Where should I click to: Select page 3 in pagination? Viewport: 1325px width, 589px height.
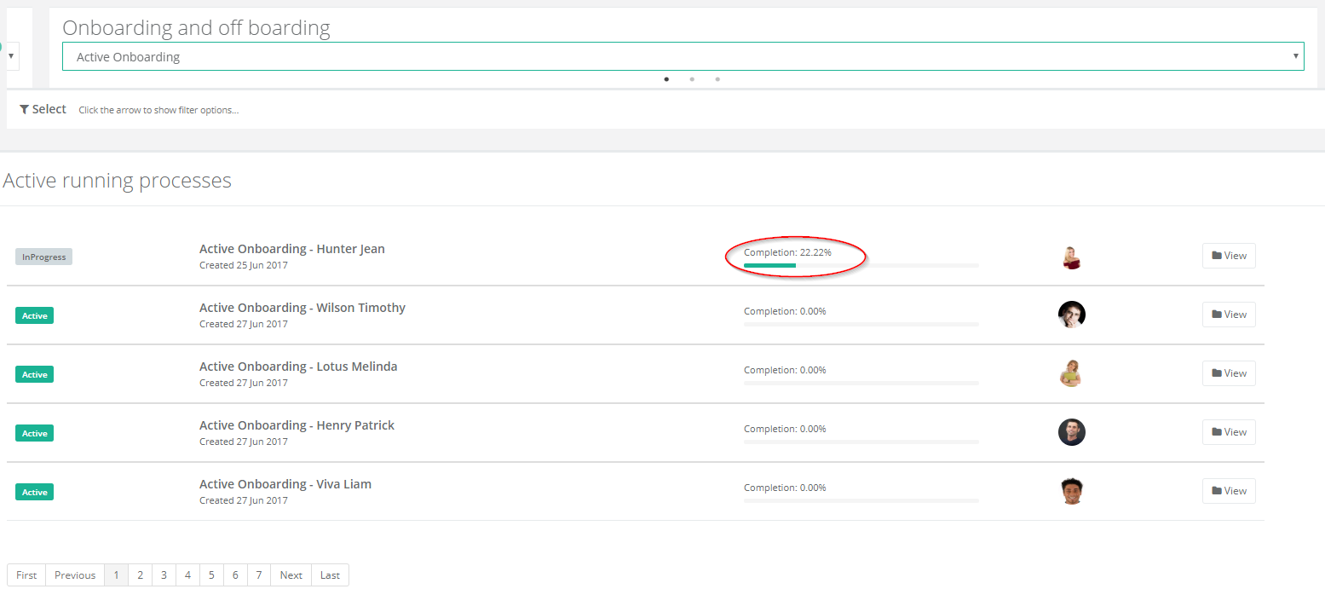tap(164, 575)
